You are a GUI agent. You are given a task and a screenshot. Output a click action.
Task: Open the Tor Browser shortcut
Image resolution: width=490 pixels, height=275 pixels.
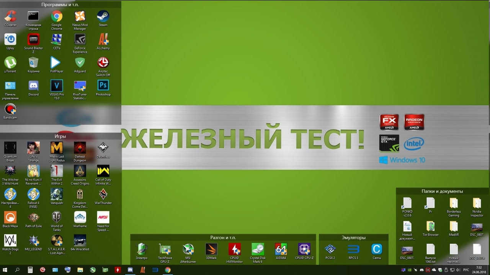tap(430, 226)
